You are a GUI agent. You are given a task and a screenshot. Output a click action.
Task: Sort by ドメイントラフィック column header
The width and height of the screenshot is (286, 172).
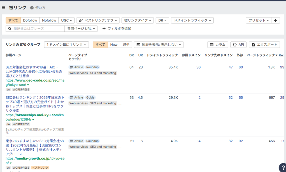[x=162, y=55]
